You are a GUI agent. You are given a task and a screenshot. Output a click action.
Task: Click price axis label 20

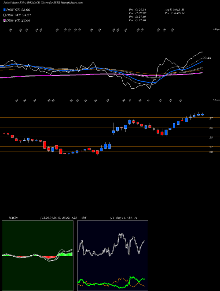(211, 152)
